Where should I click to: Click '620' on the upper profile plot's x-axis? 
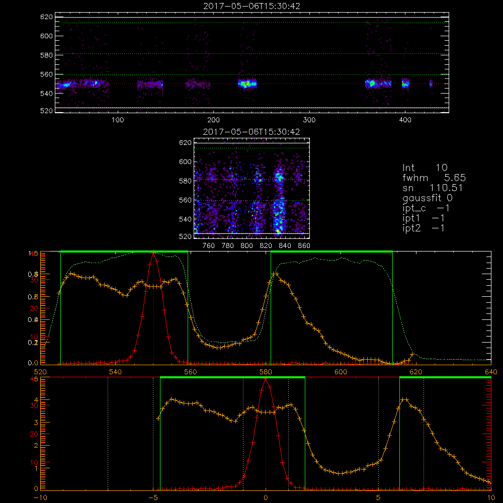coord(416,372)
